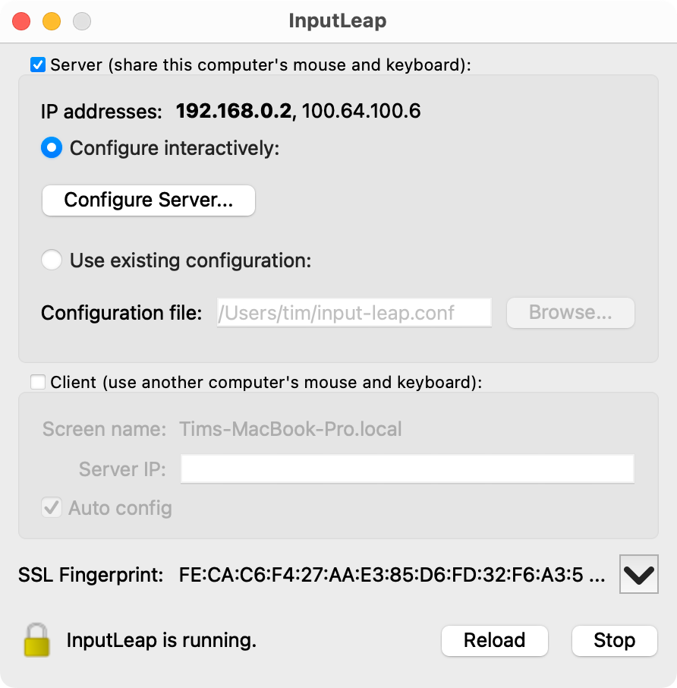
Task: Reload the InputLeap configuration
Action: tap(494, 640)
